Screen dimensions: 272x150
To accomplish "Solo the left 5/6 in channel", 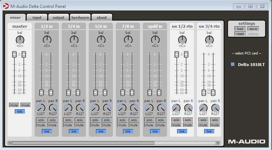I will click(95, 120).
